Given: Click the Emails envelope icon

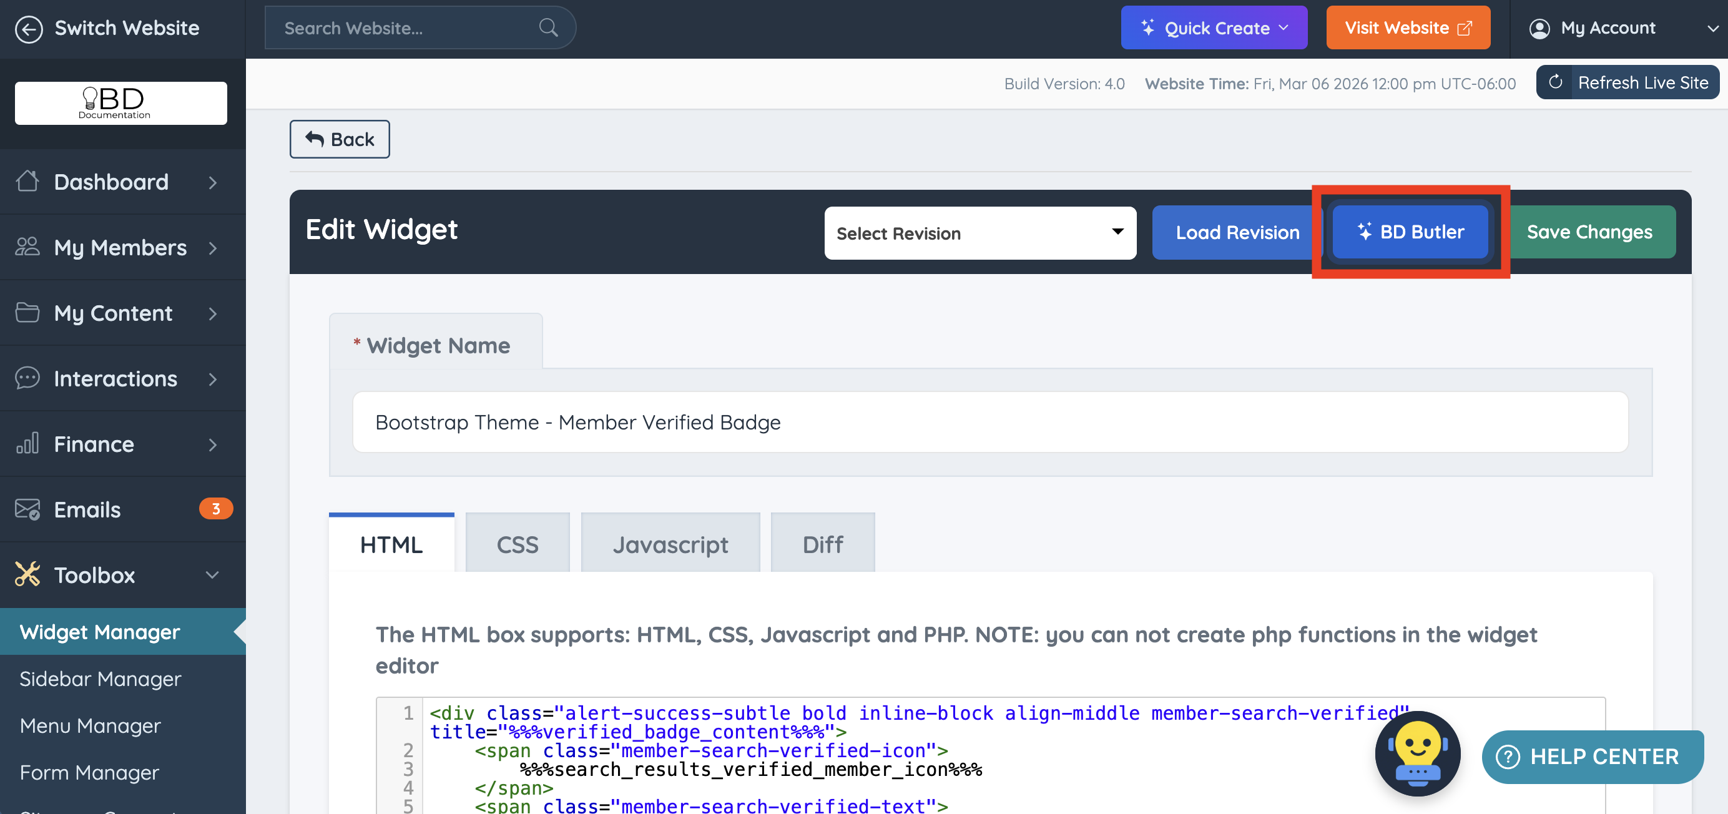Looking at the screenshot, I should (x=27, y=509).
